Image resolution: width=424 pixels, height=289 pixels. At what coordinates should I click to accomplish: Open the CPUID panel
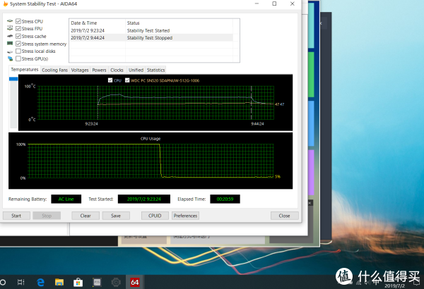click(155, 216)
